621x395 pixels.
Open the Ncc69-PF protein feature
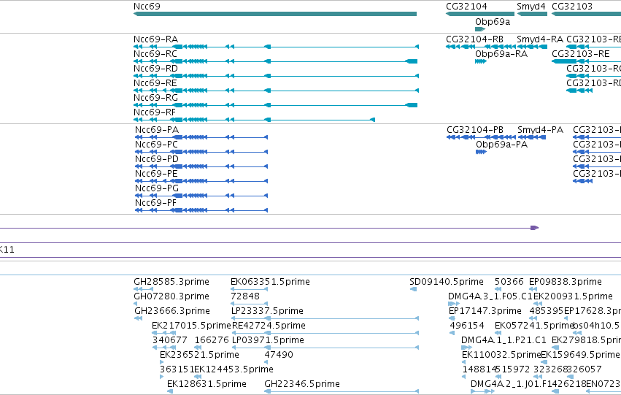click(x=201, y=210)
